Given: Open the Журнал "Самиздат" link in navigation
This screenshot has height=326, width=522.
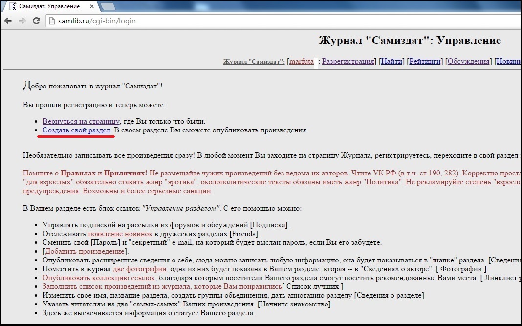Looking at the screenshot, I should pos(254,62).
